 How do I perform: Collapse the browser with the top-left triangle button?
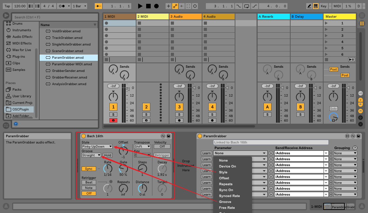(x=6, y=16)
